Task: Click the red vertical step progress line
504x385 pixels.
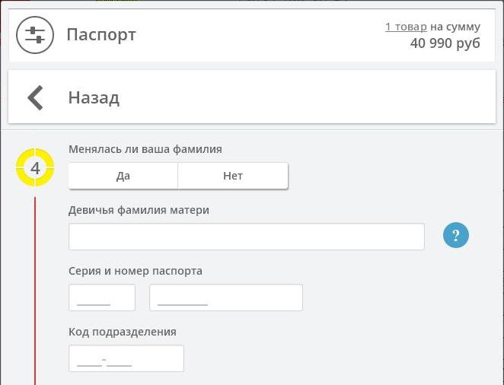Action: [35, 291]
